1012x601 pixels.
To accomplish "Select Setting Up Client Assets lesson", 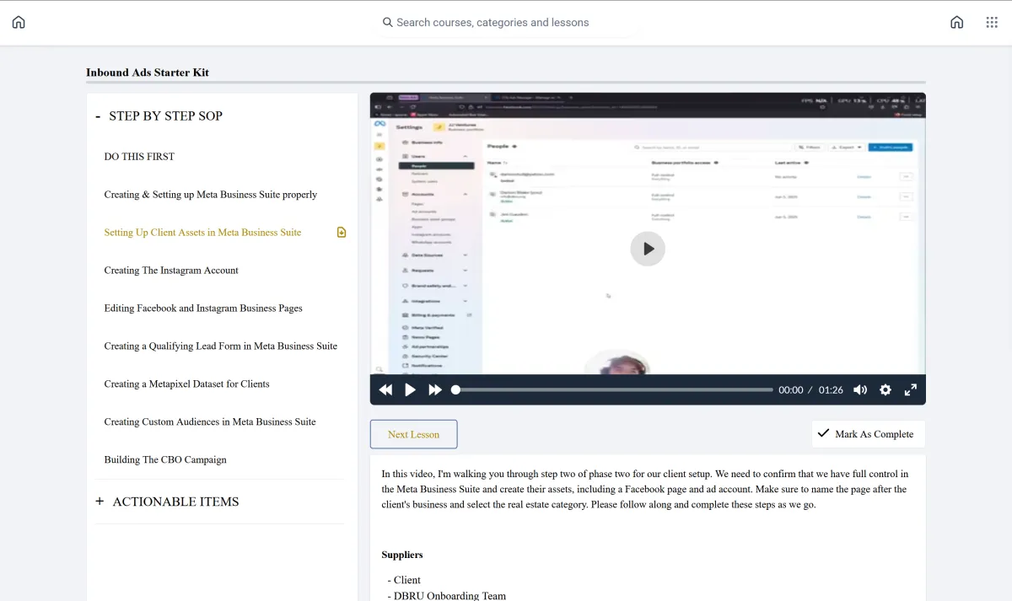I will pos(202,233).
